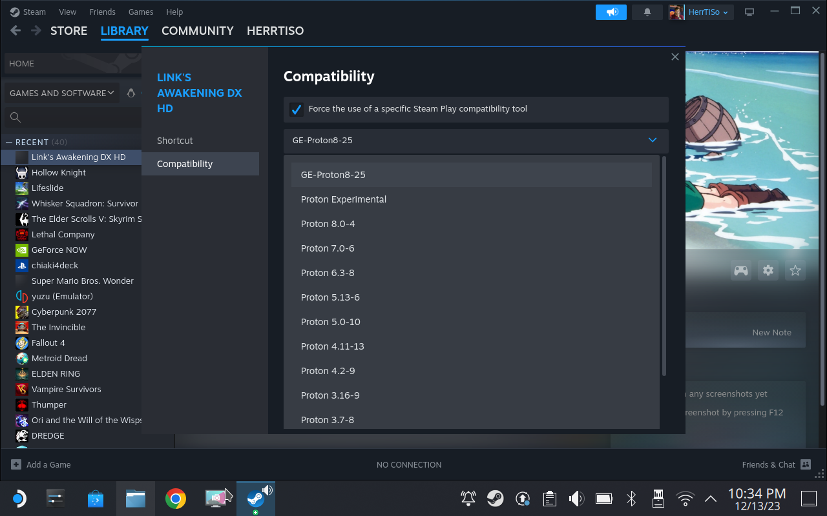The width and height of the screenshot is (827, 516).
Task: Click the New Note button
Action: click(x=771, y=333)
